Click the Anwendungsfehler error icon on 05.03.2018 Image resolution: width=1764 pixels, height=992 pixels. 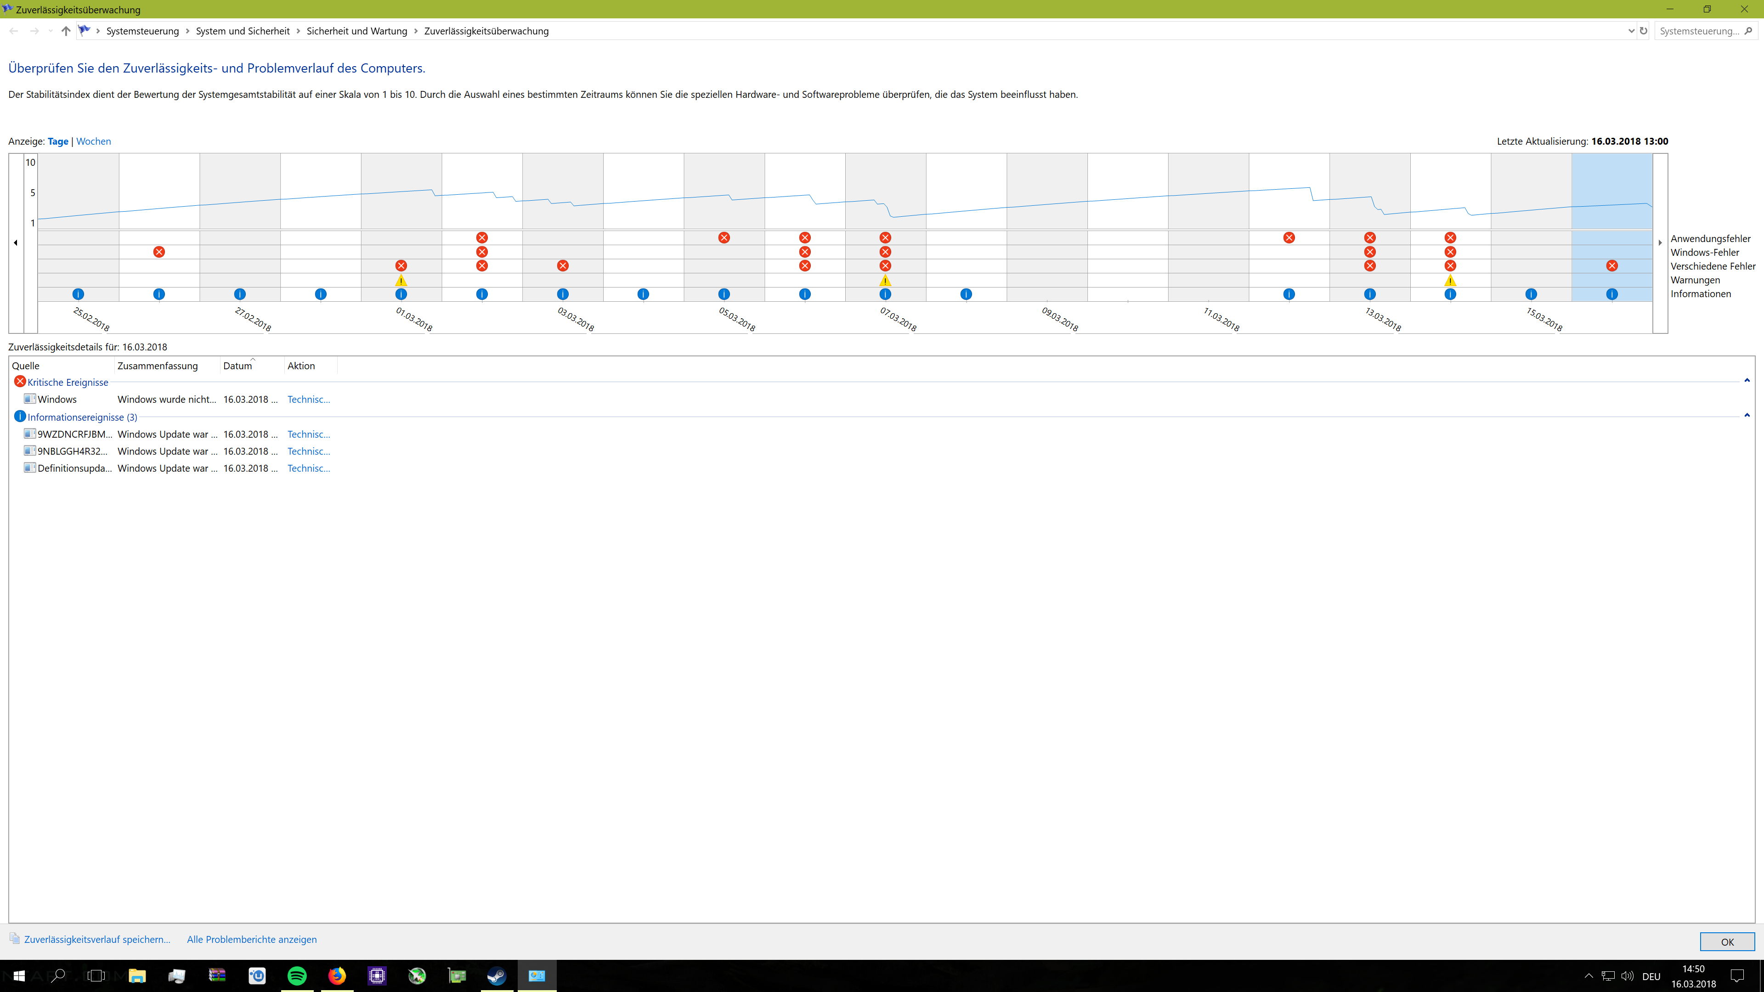(724, 237)
